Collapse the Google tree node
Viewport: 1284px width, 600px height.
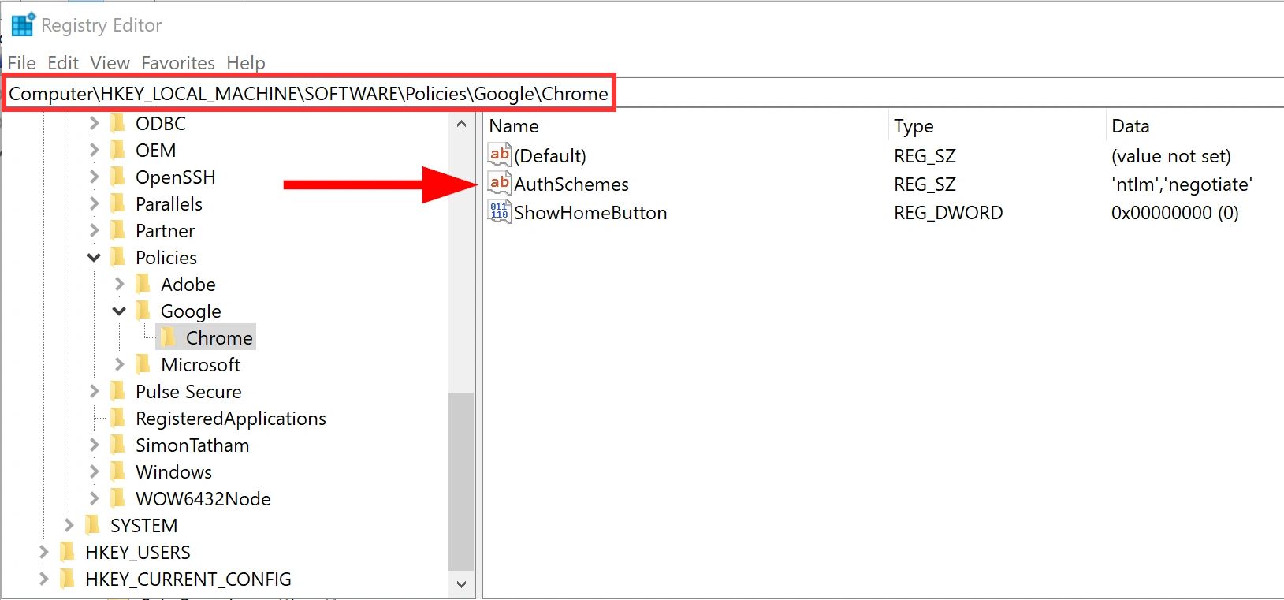point(119,311)
